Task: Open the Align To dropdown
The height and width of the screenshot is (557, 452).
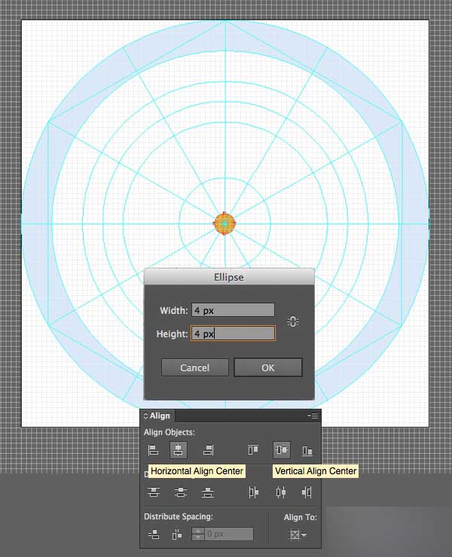Action: point(298,534)
